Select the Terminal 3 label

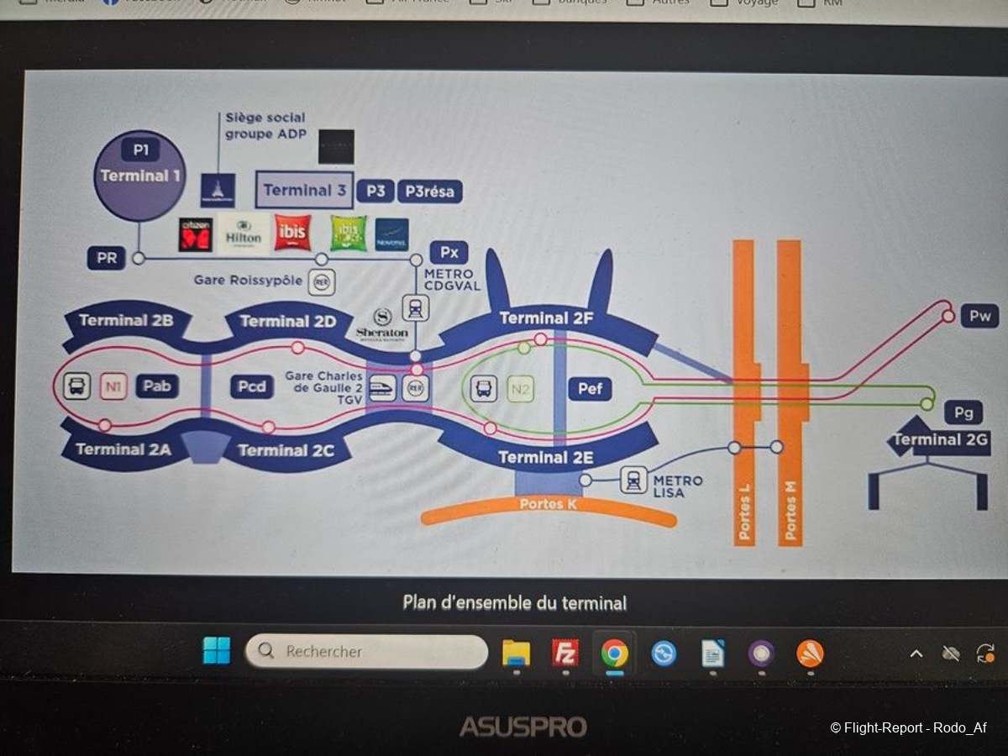point(304,191)
